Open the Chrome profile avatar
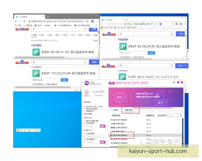Screen dimensions: 202x161 pyautogui.click(x=93, y=21)
